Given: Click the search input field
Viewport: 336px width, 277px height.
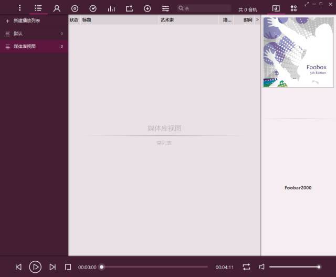Looking at the screenshot, I should [204, 8].
